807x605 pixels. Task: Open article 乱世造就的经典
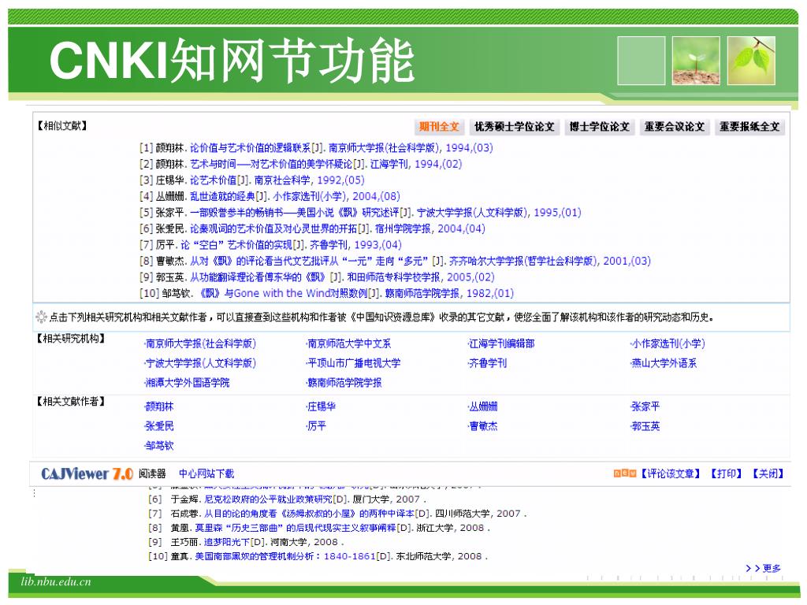coord(222,196)
